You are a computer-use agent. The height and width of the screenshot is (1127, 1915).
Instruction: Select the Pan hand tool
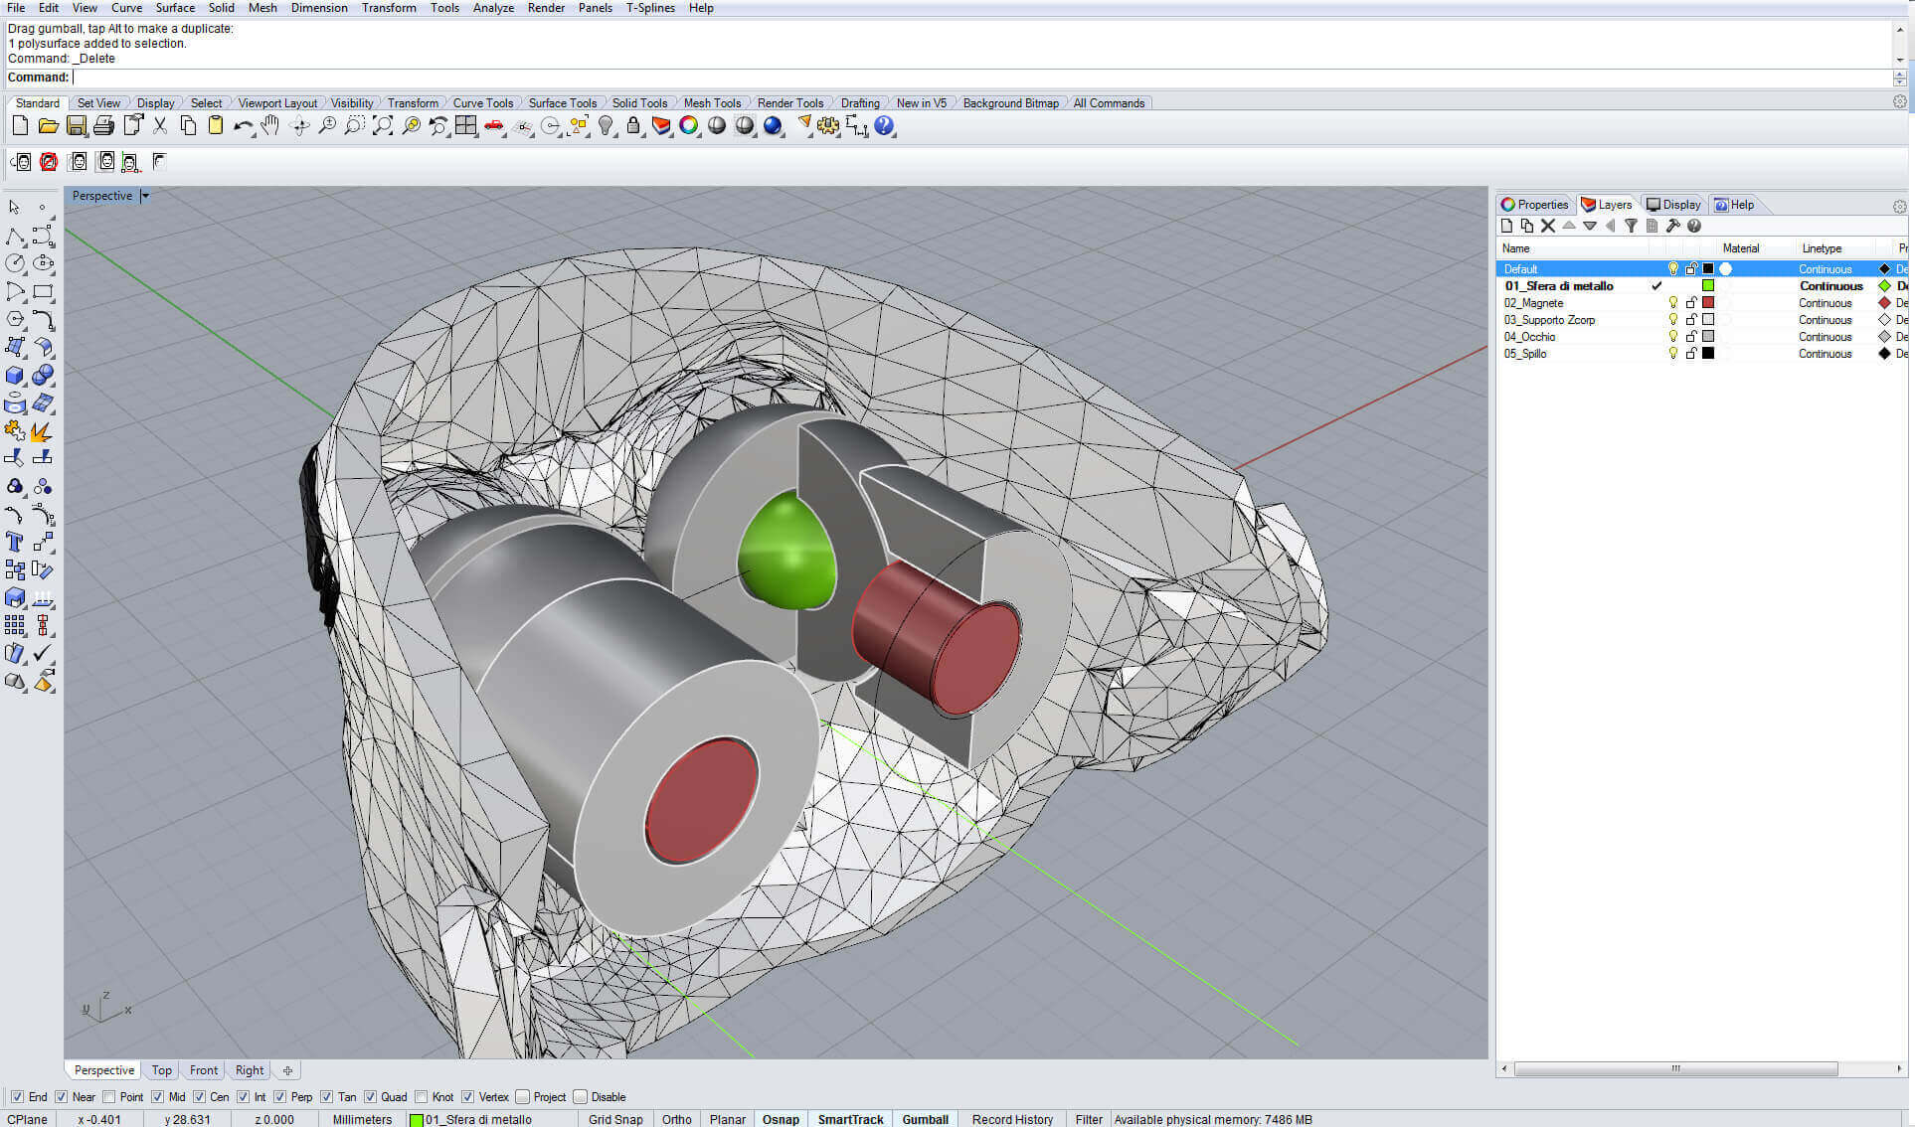pyautogui.click(x=270, y=126)
